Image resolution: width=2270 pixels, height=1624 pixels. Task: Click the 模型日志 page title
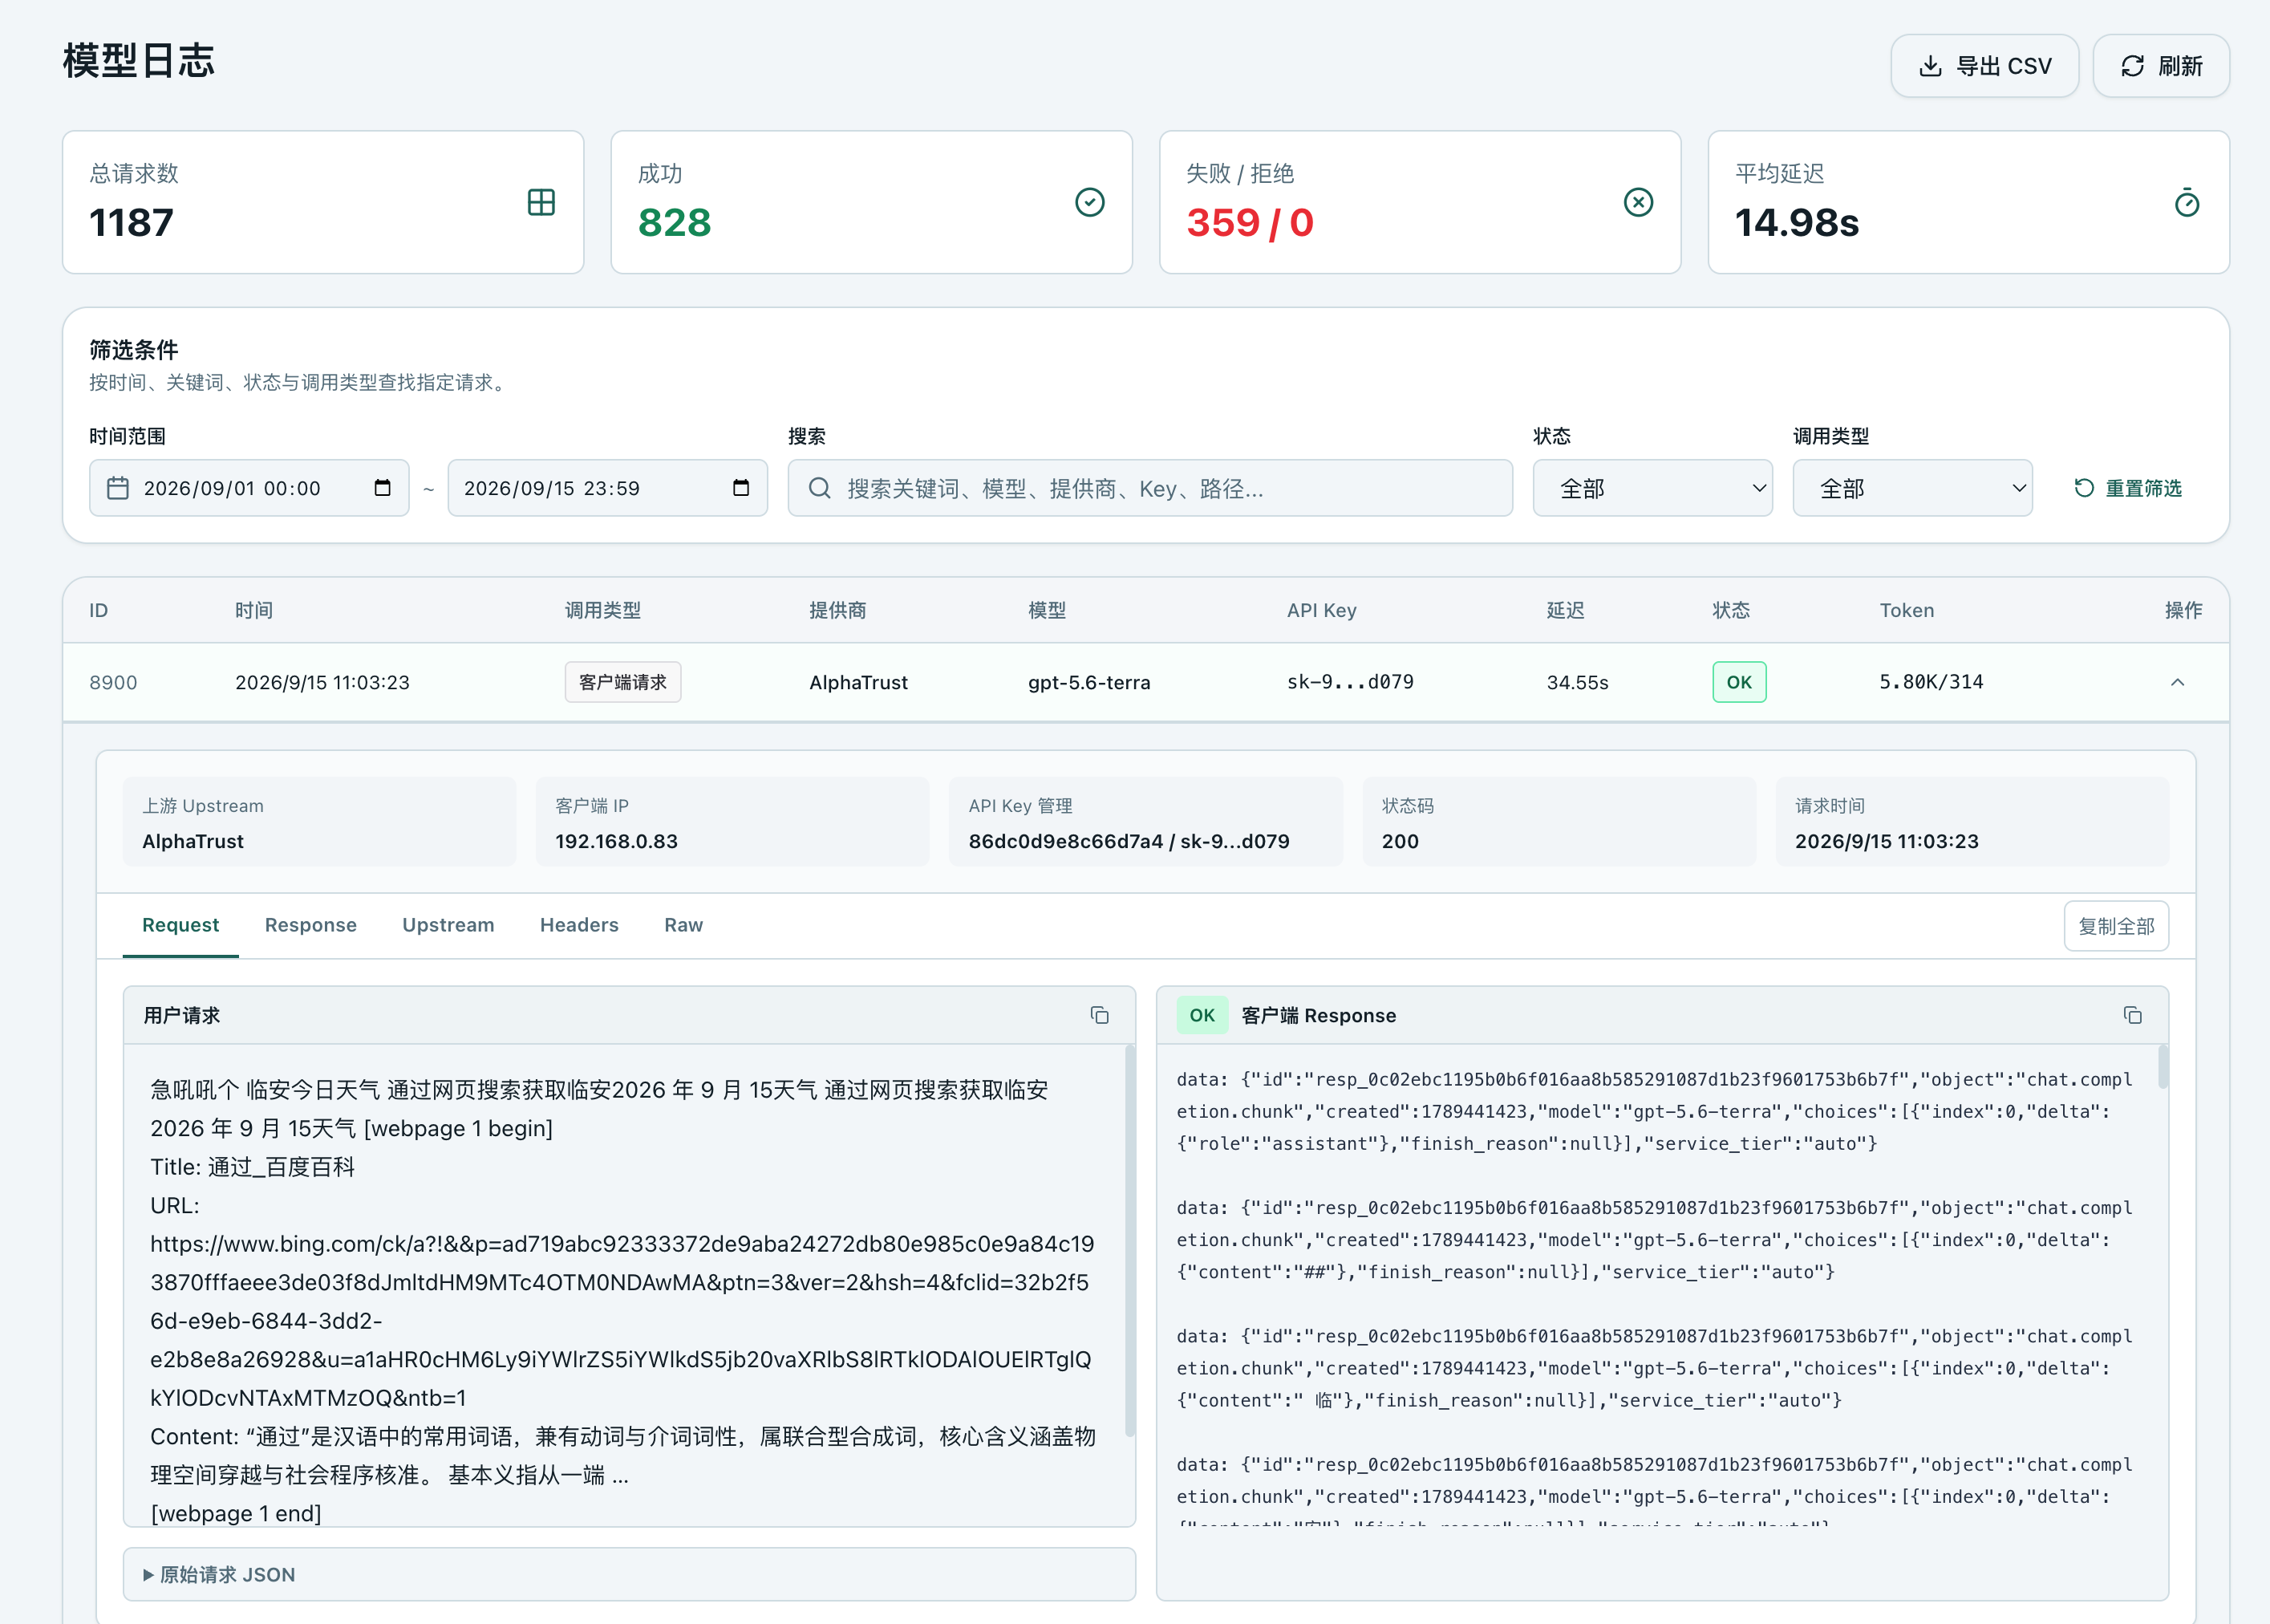[x=139, y=60]
